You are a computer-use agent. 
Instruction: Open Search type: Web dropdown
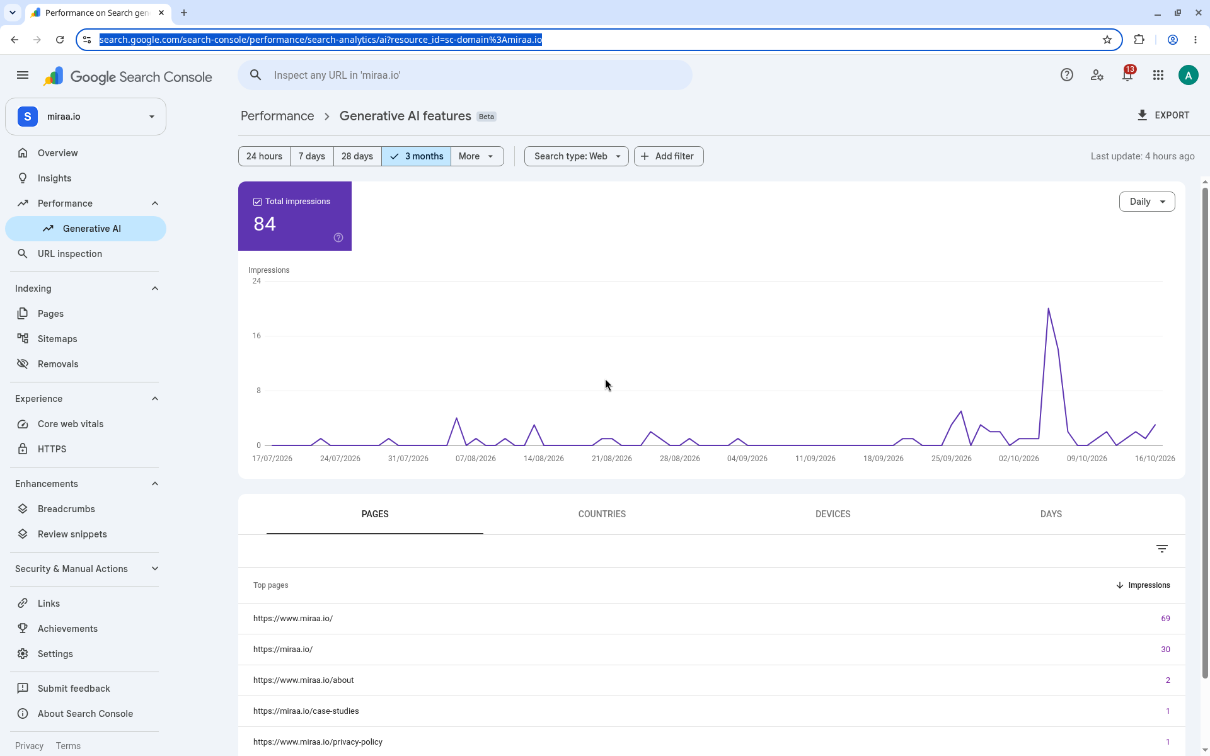click(x=577, y=156)
